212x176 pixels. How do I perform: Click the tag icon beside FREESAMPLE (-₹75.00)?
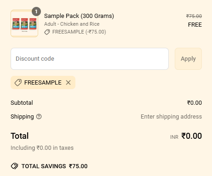pyautogui.click(x=47, y=32)
